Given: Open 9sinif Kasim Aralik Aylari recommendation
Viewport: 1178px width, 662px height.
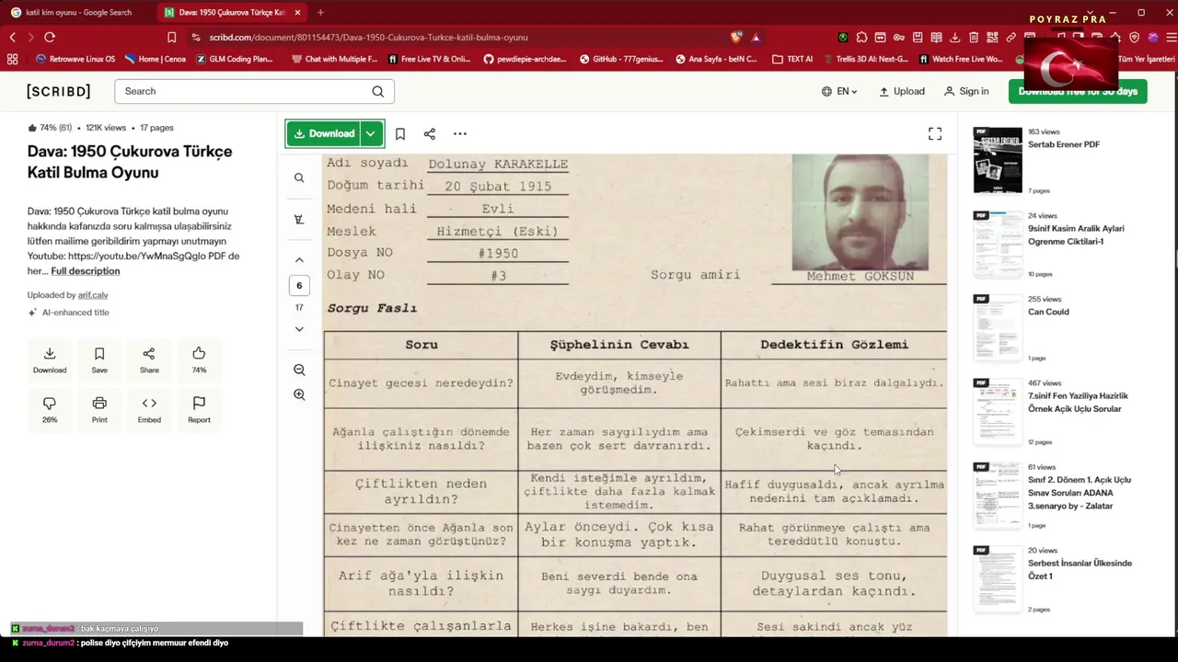Looking at the screenshot, I should 1076,234.
